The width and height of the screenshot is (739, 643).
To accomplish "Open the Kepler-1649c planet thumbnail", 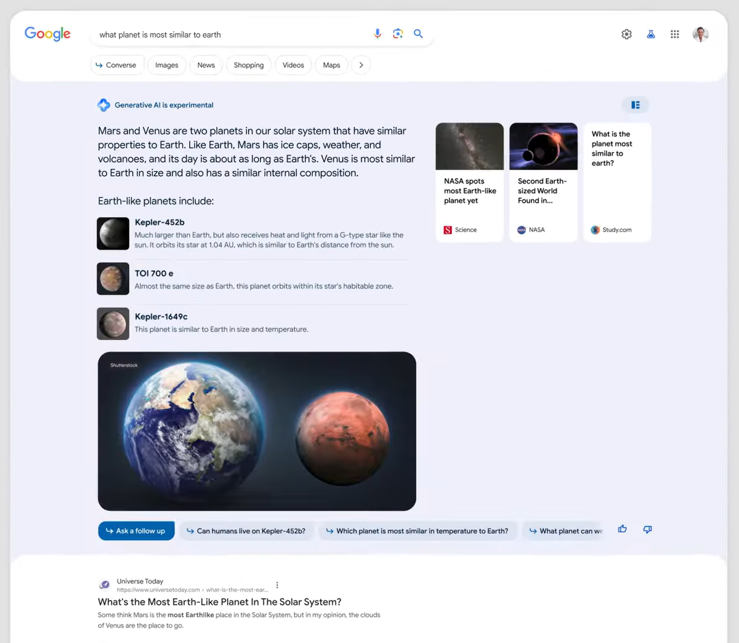I will pyautogui.click(x=113, y=323).
